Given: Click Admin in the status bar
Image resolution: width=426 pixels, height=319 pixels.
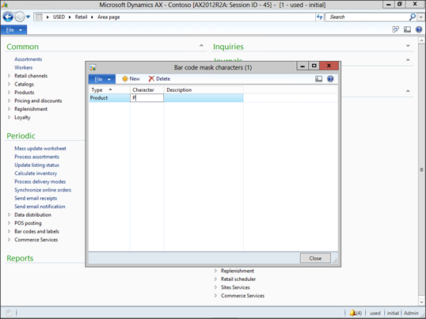Looking at the screenshot, I should pyautogui.click(x=411, y=313).
